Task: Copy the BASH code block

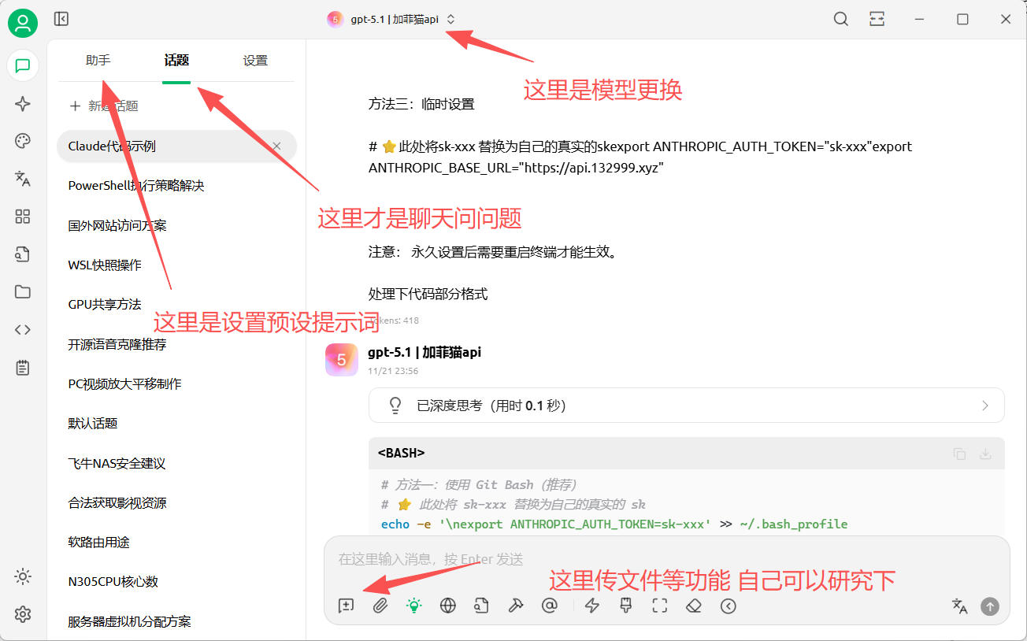Action: [x=959, y=454]
